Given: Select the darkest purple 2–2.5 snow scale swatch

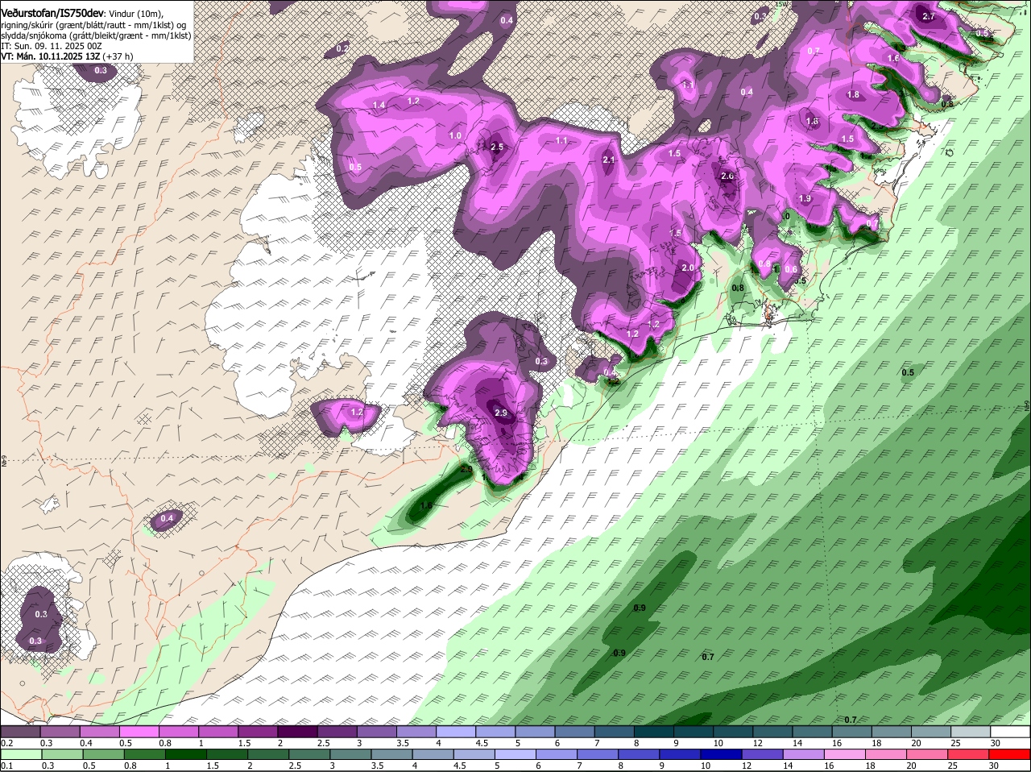Looking at the screenshot, I should click(297, 732).
